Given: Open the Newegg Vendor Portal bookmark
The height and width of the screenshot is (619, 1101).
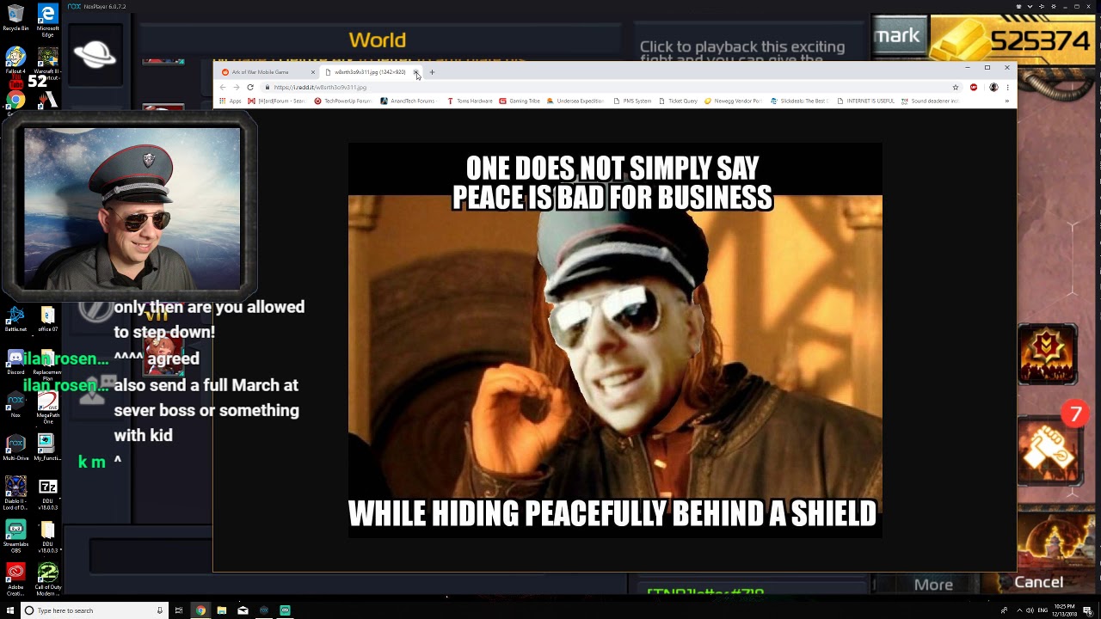Looking at the screenshot, I should pos(733,101).
